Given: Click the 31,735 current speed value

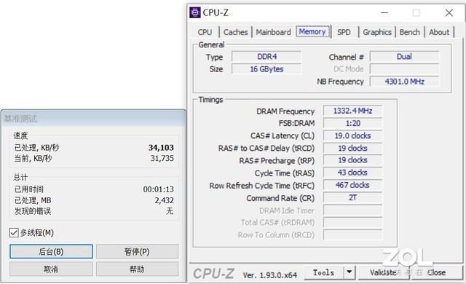Looking at the screenshot, I should [162, 158].
